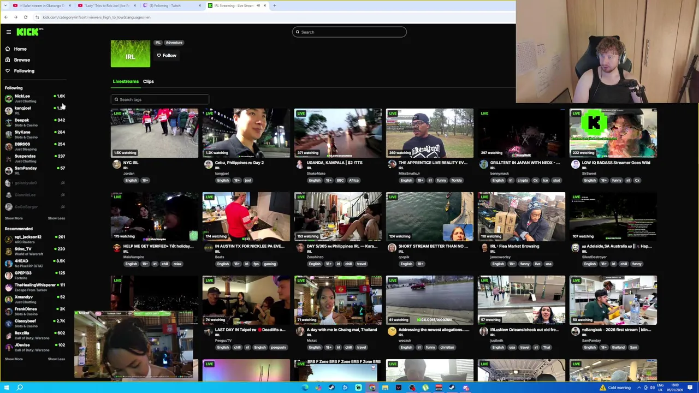
Task: Collapse Recommended list with Show Less
Action: click(x=56, y=359)
